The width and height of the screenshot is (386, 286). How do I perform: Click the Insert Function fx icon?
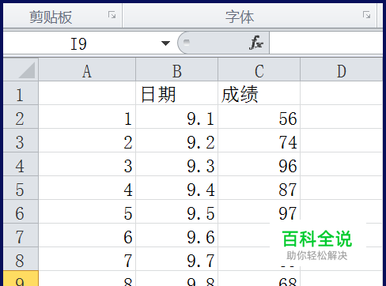click(x=256, y=43)
